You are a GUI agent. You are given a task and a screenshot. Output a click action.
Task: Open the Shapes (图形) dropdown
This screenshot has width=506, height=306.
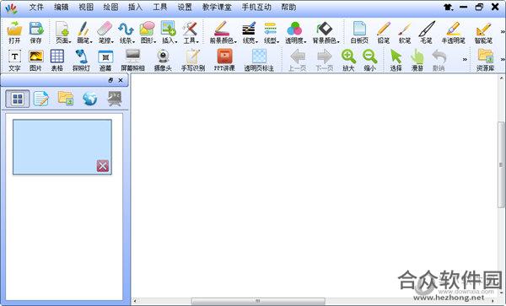148,31
